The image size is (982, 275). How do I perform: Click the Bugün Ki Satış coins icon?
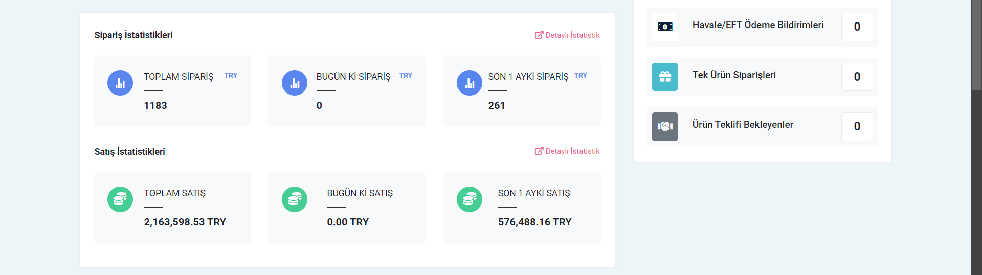click(295, 199)
